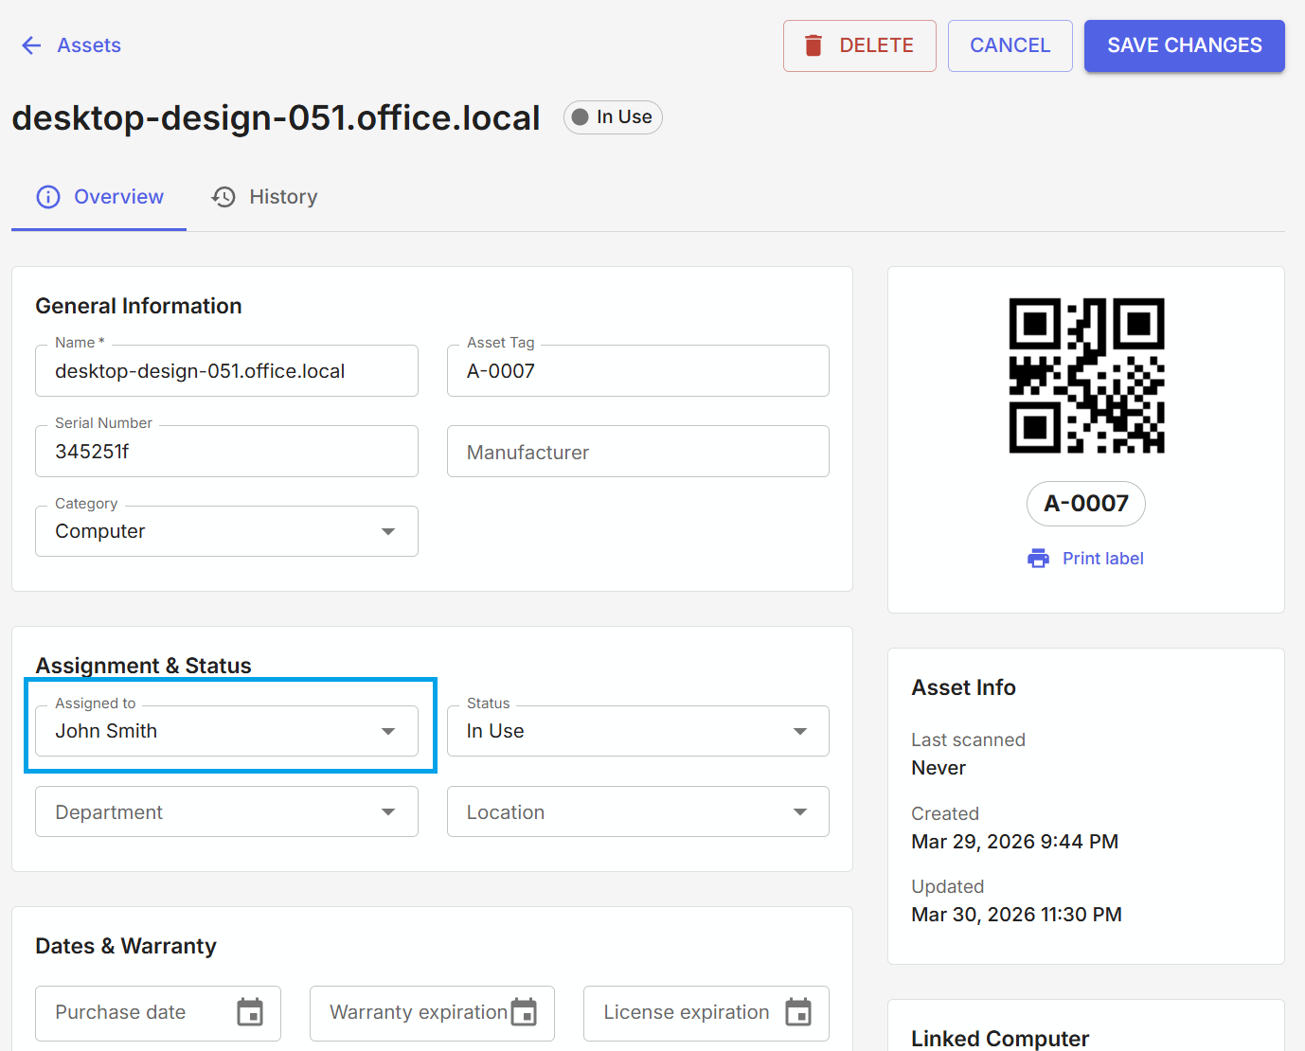1305x1051 pixels.
Task: Click the back arrow icon beside Assets
Action: click(31, 45)
